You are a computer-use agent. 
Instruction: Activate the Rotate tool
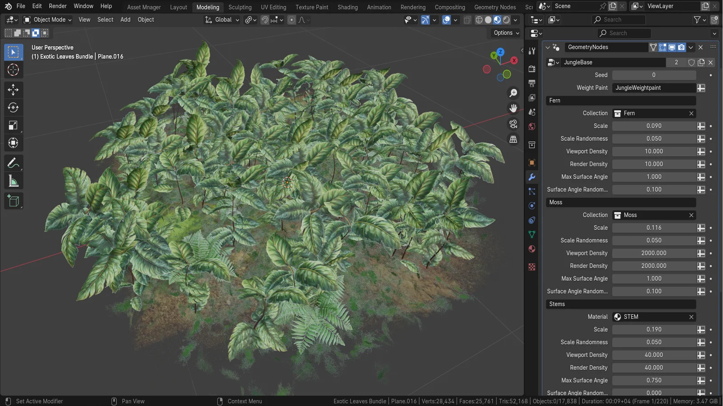tap(14, 107)
